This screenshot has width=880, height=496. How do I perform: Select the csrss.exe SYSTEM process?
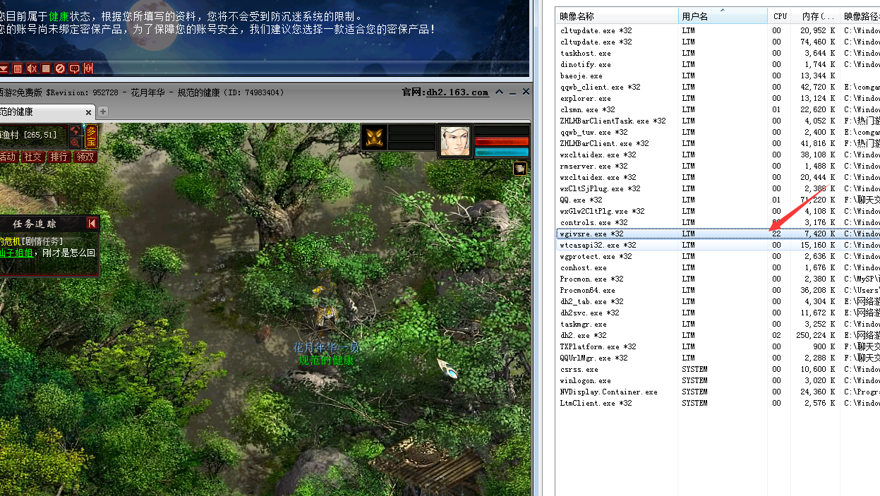(x=718, y=369)
